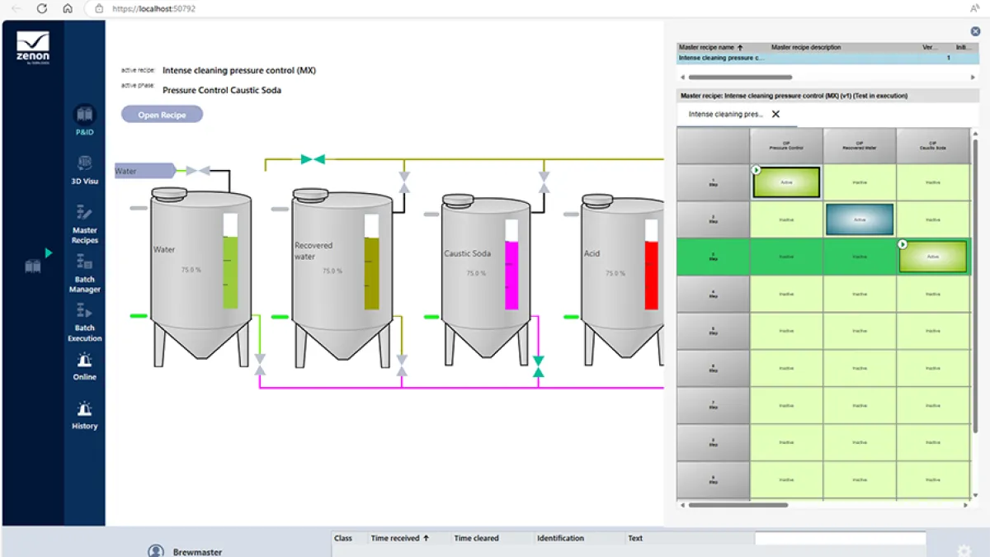
Task: Select the Active Pressure Control phase in step 1
Action: coord(786,182)
